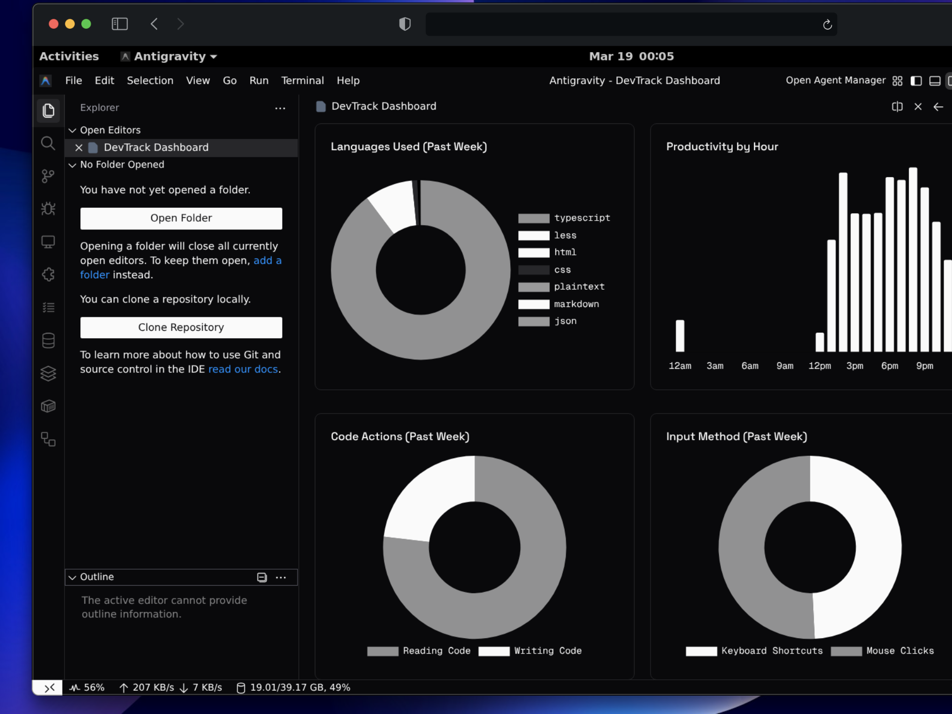Open the Search panel in the sidebar
This screenshot has width=952, height=714.
click(48, 143)
